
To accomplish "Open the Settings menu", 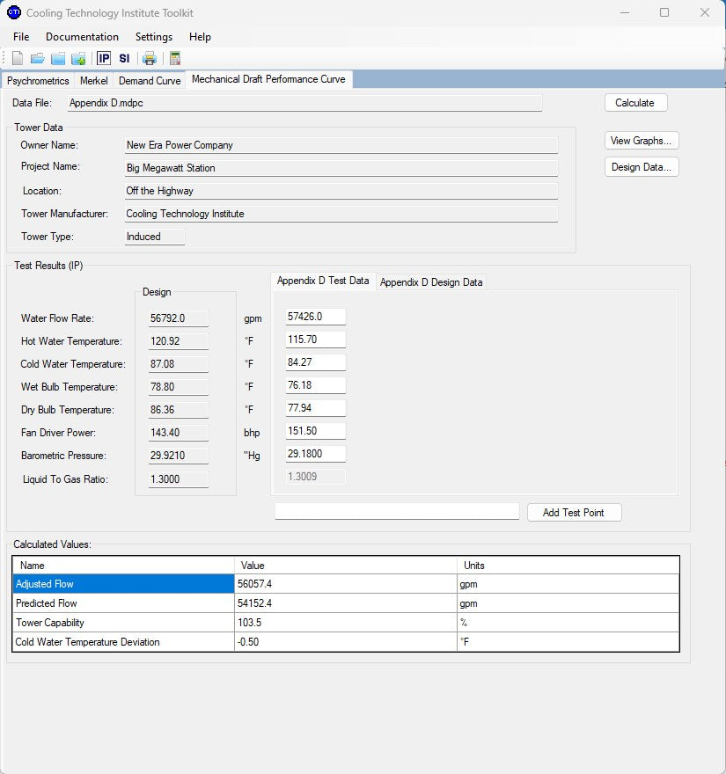I will (154, 37).
